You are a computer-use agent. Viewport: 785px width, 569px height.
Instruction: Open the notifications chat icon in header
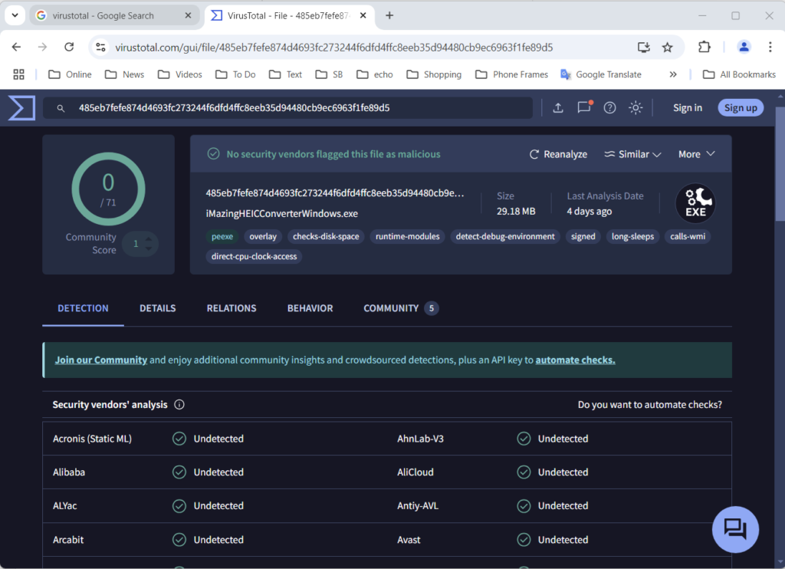[583, 107]
